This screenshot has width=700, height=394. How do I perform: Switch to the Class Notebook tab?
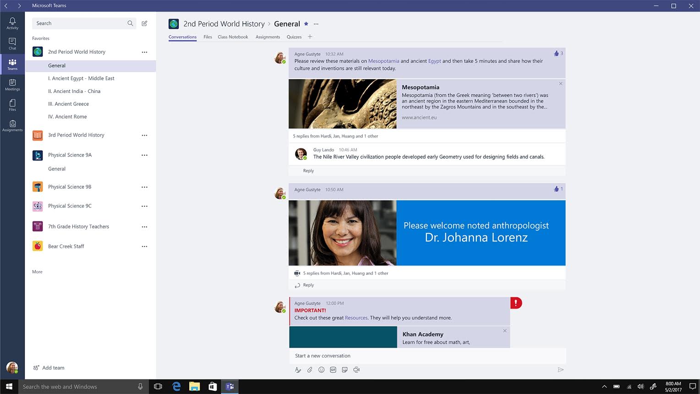233,37
